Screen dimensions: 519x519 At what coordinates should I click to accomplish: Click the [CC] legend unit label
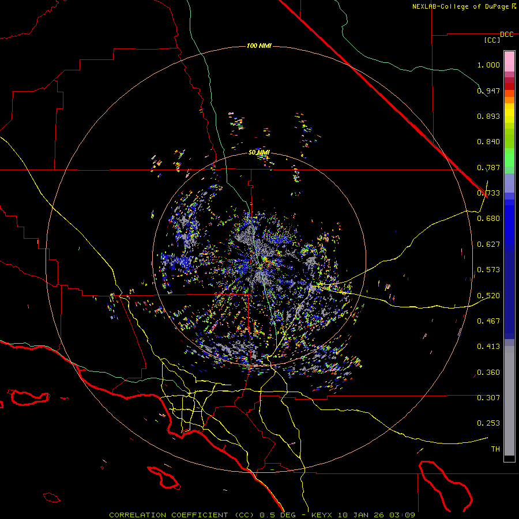[492, 40]
